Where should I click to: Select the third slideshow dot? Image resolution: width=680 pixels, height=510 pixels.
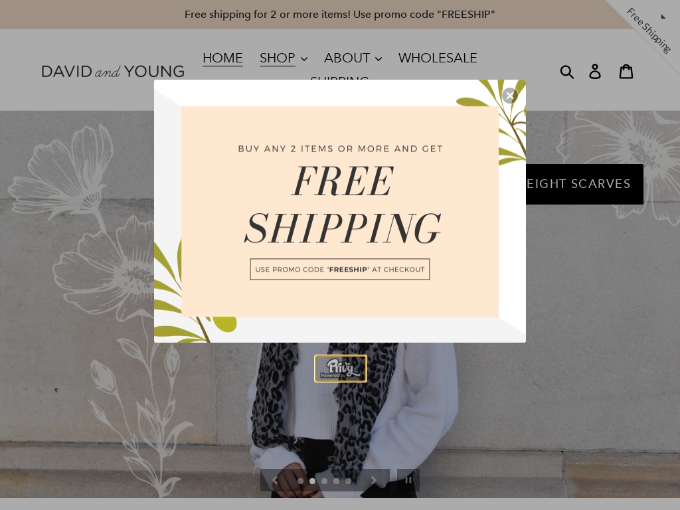click(x=324, y=481)
